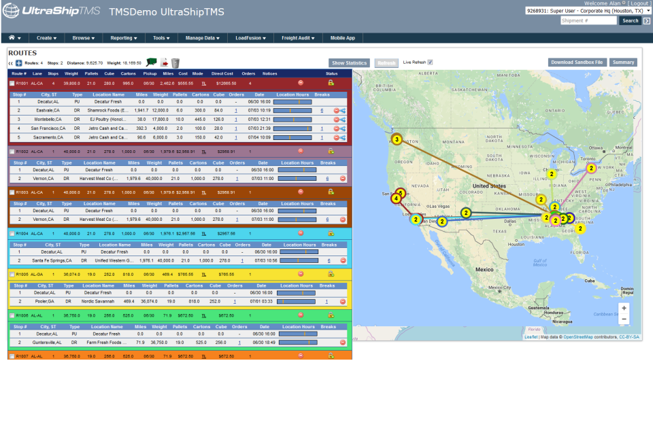Select the R1001 route checkbox
The width and height of the screenshot is (653, 422).
(x=12, y=84)
